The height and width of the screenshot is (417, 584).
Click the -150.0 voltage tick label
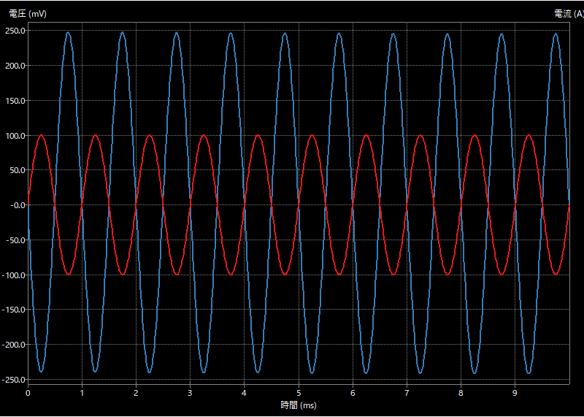click(15, 310)
